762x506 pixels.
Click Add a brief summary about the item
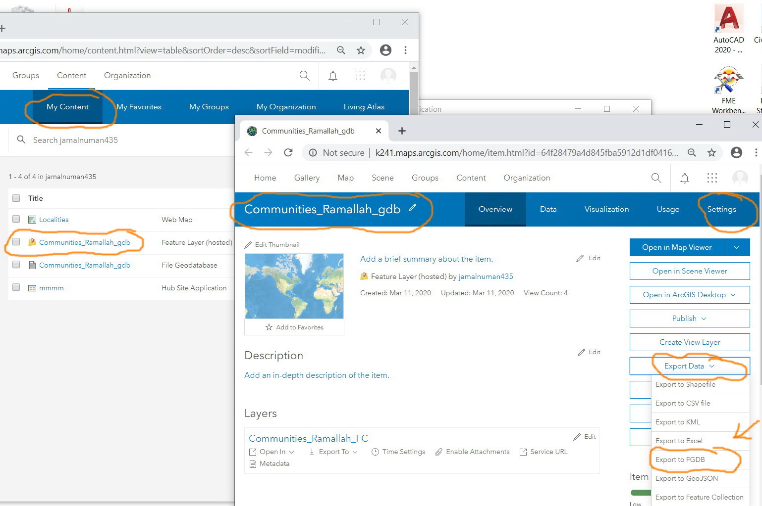[427, 259]
